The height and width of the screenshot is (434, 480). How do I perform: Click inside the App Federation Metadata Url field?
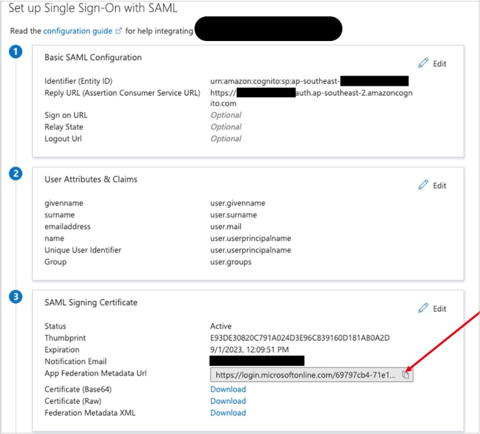(304, 375)
